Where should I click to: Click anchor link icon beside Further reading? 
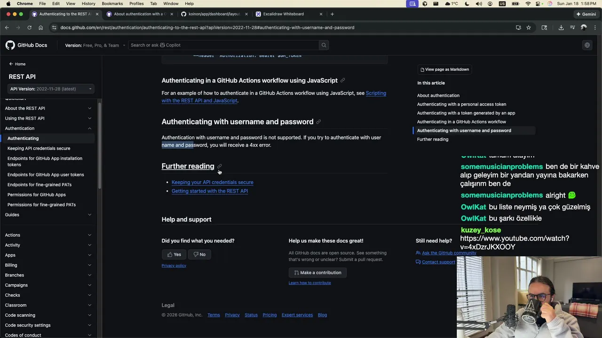point(219,166)
